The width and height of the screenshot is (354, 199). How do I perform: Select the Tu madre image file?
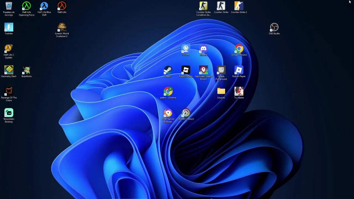239,91
